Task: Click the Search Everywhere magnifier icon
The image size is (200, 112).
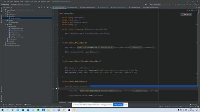Action: pyautogui.click(x=196, y=4)
